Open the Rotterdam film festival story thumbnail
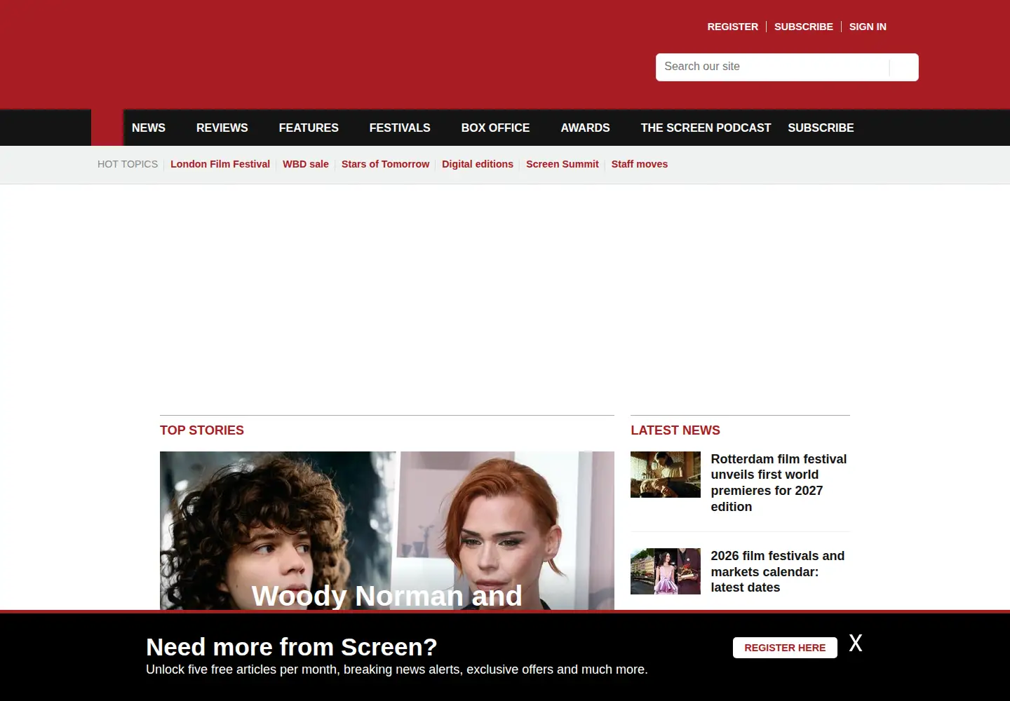Viewport: 1010px width, 701px height. click(x=666, y=475)
